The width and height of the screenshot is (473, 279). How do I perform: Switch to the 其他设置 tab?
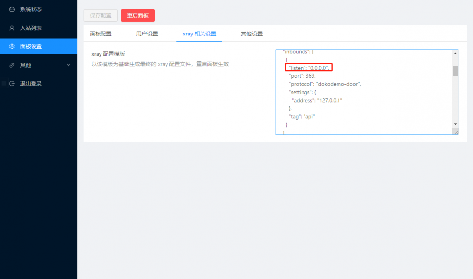(x=252, y=34)
